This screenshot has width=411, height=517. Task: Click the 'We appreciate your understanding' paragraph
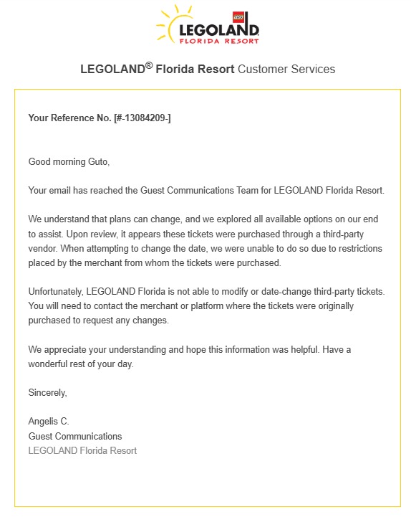click(x=189, y=356)
